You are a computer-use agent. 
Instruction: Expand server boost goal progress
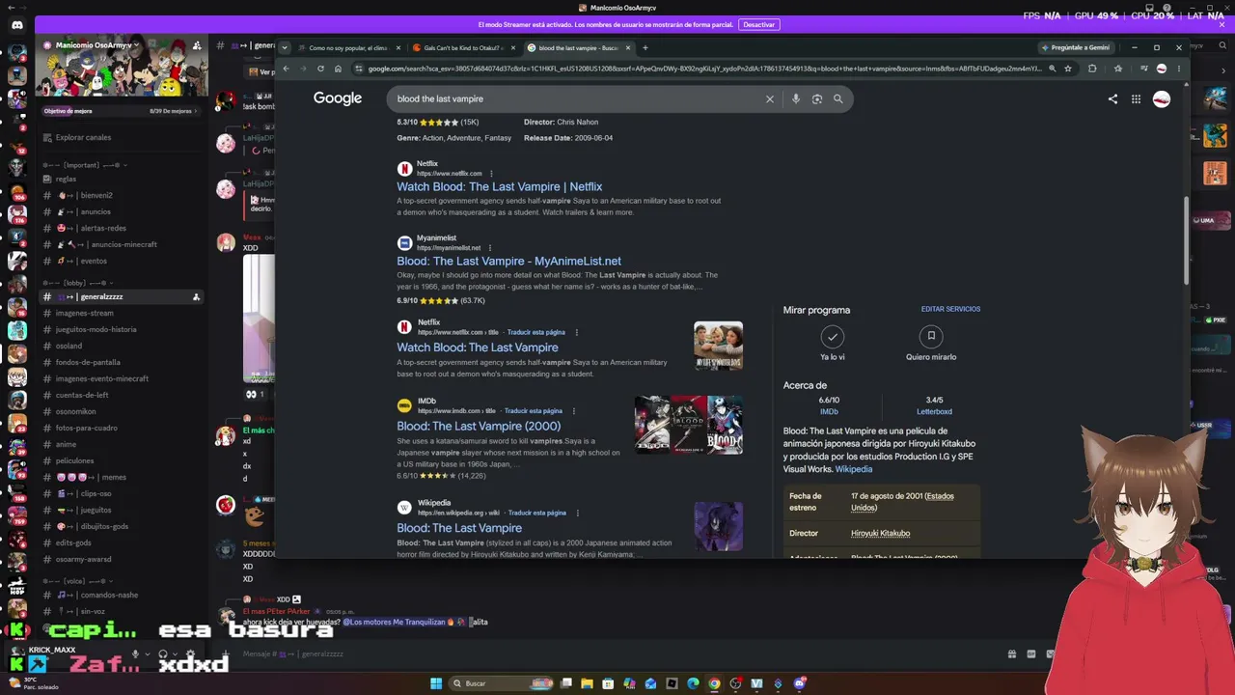[121, 111]
